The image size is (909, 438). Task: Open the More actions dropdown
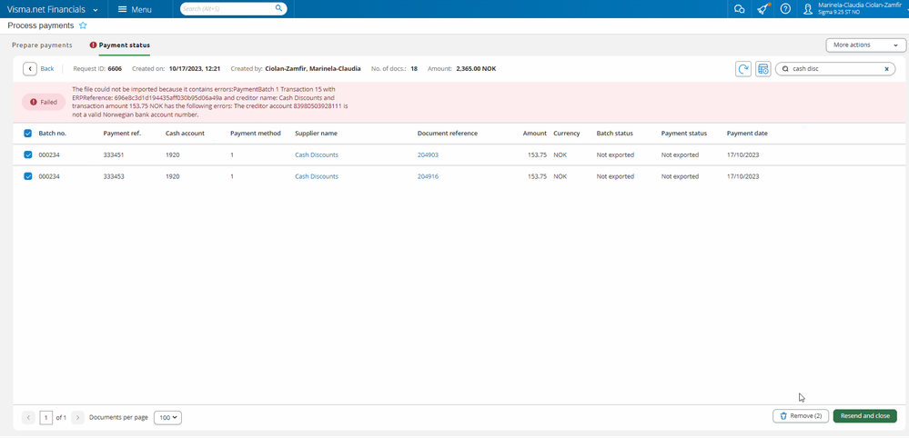[x=865, y=45]
